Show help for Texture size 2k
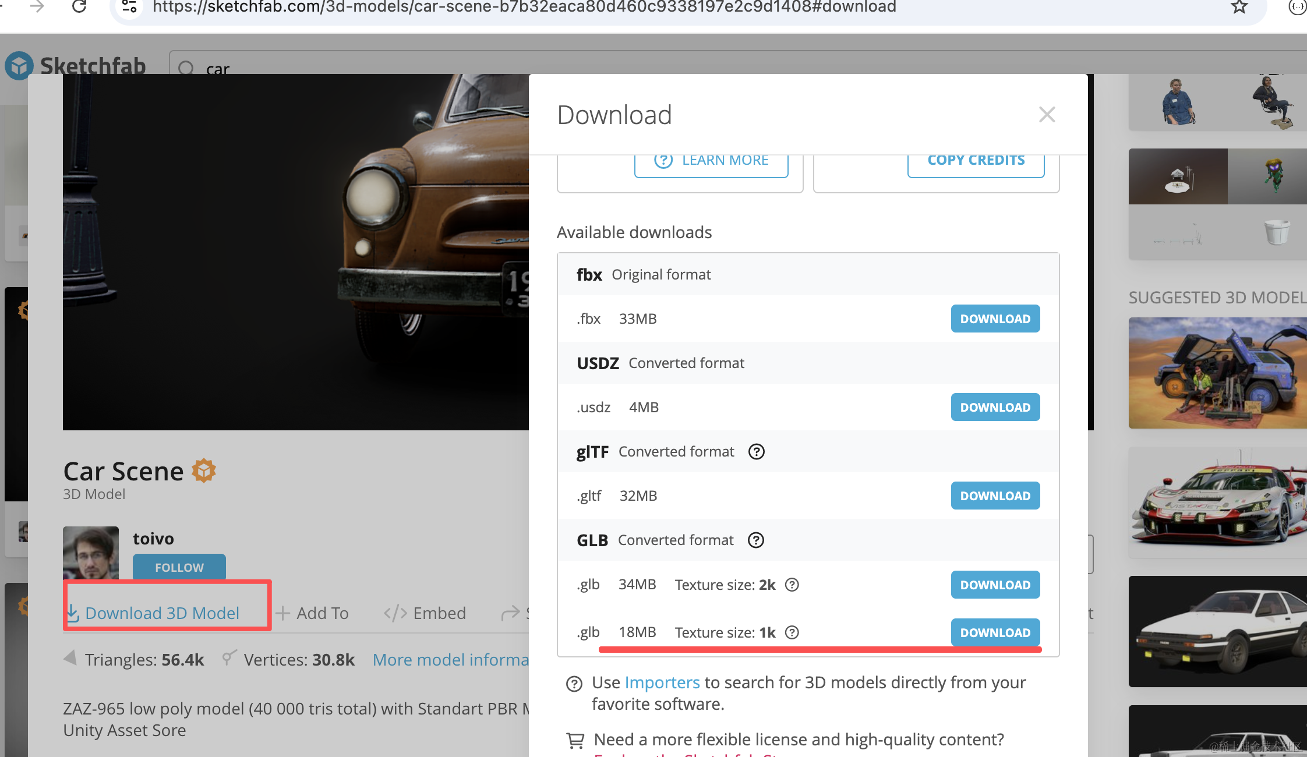Image resolution: width=1307 pixels, height=757 pixels. pyautogui.click(x=792, y=585)
